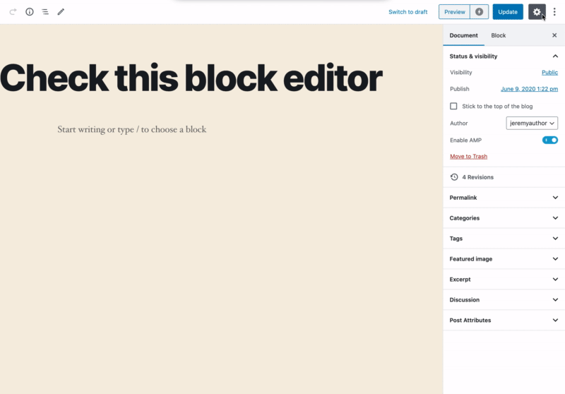The width and height of the screenshot is (565, 394).
Task: Move the post to Trash
Action: coord(468,156)
